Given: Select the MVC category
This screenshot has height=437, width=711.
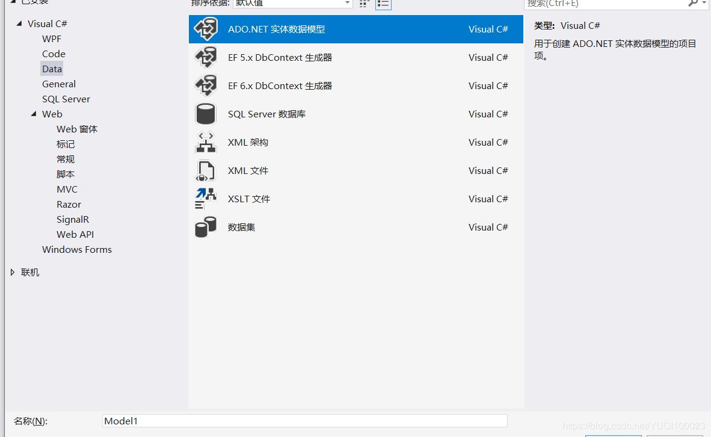Looking at the screenshot, I should click(x=67, y=189).
